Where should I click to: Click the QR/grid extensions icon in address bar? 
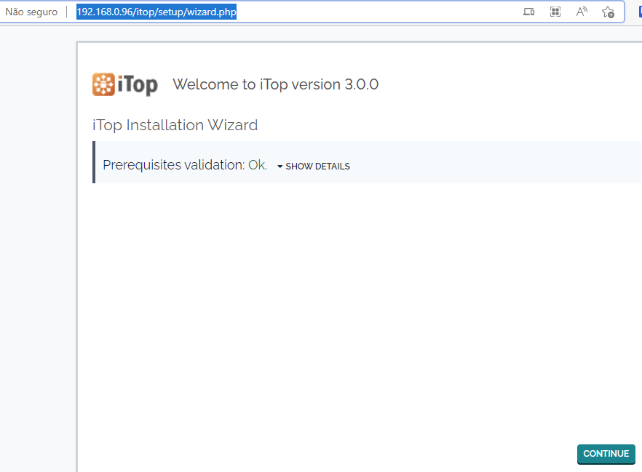pos(555,12)
